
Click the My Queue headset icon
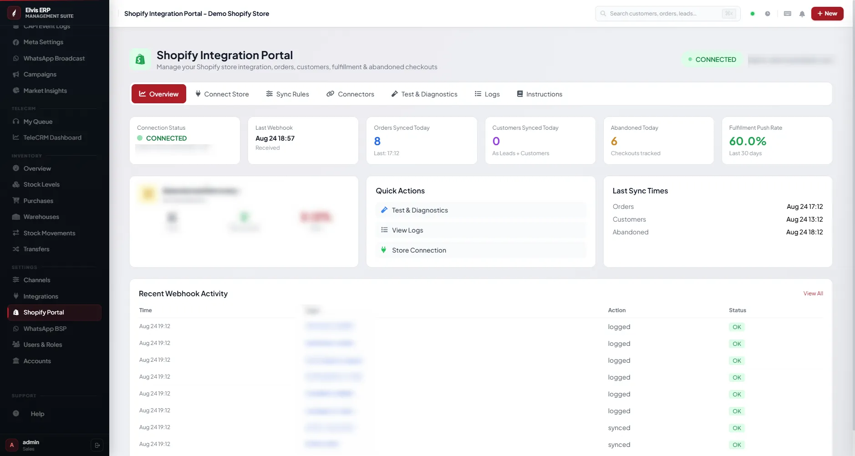pos(16,122)
